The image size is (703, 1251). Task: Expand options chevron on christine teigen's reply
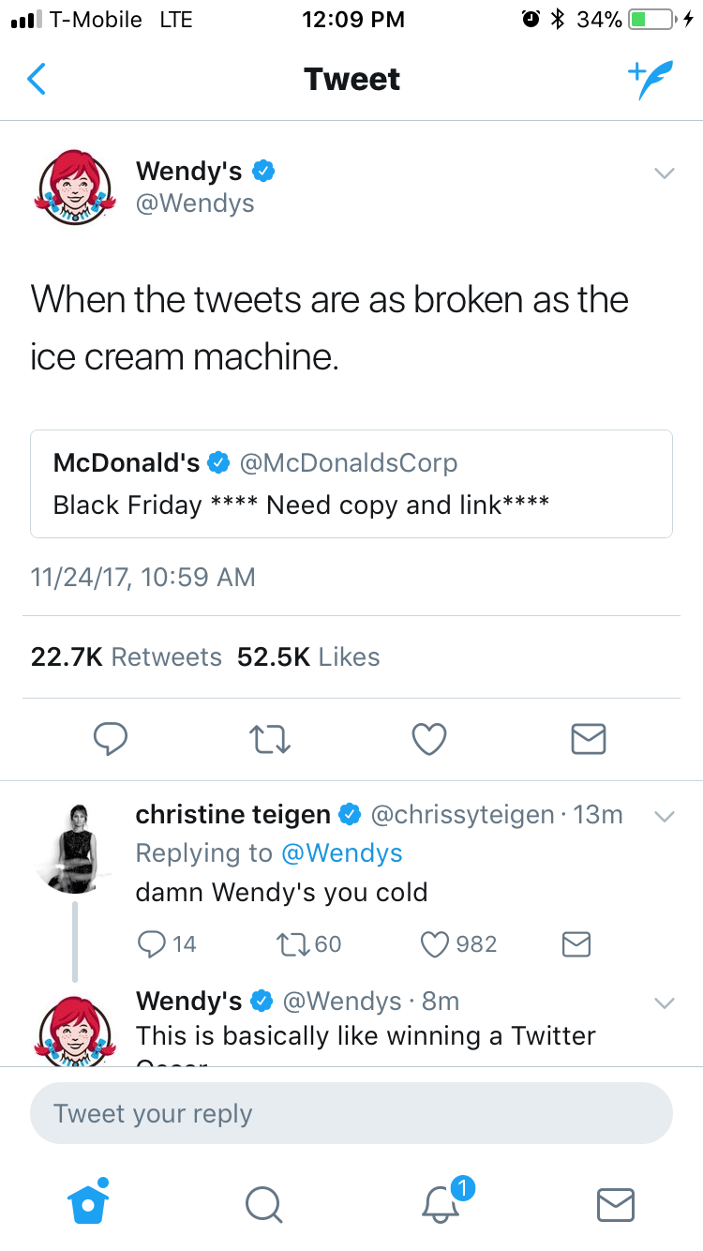click(x=664, y=816)
